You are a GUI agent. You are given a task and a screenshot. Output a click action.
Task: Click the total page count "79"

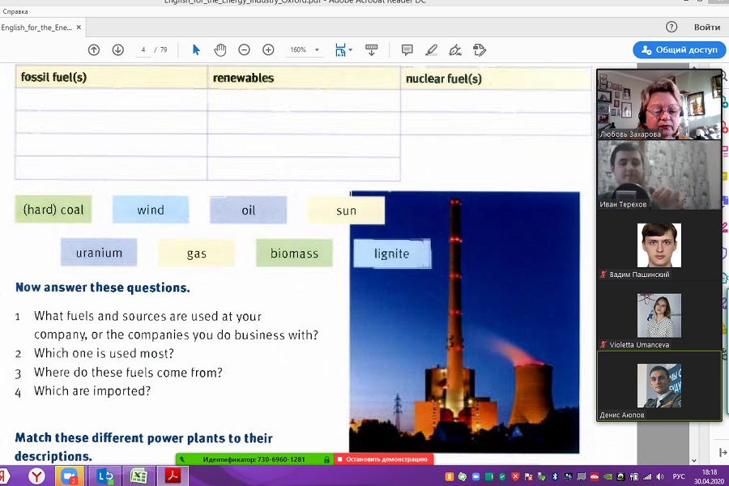pos(164,49)
